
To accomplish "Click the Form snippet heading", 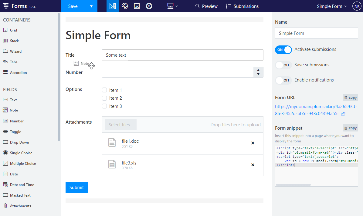I will 289,128.
